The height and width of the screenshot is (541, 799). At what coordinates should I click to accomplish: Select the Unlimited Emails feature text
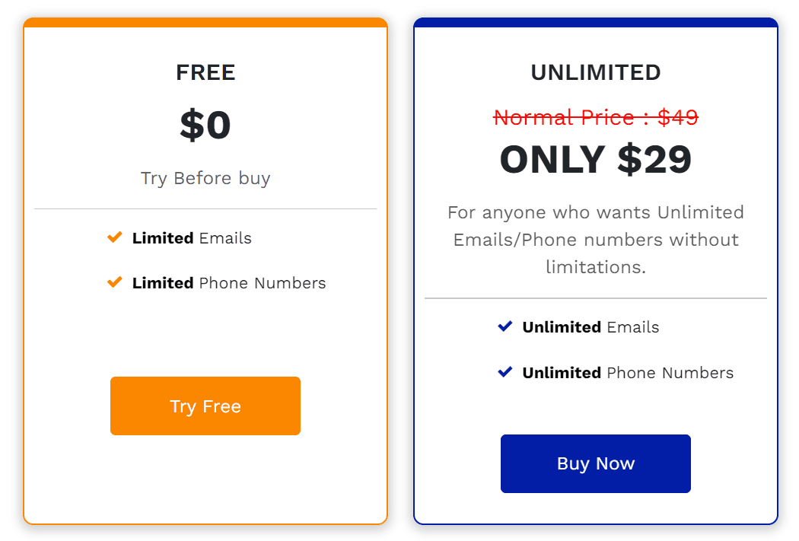(x=590, y=326)
